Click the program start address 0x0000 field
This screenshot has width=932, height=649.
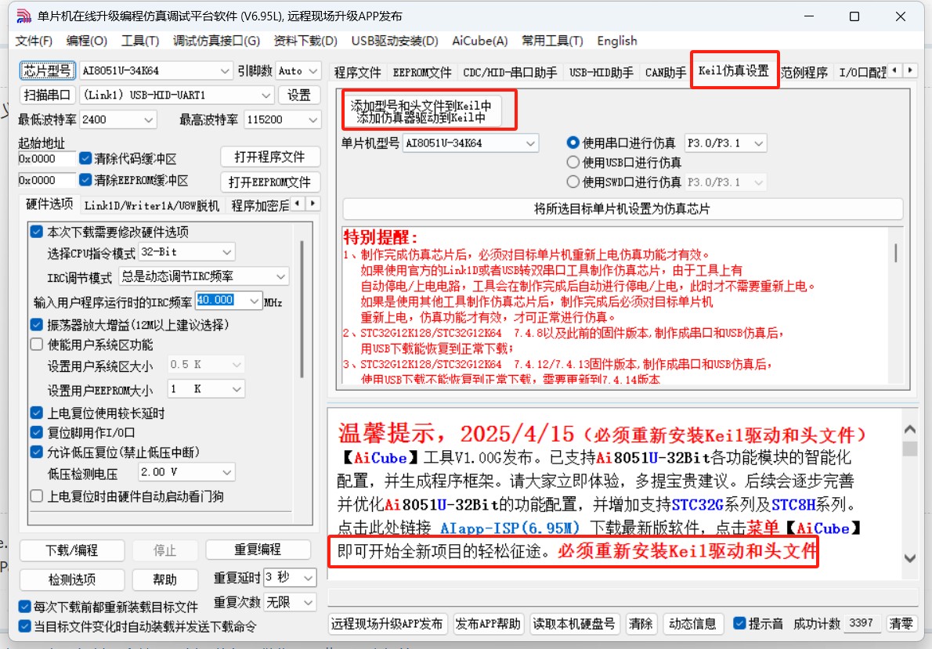[46, 159]
